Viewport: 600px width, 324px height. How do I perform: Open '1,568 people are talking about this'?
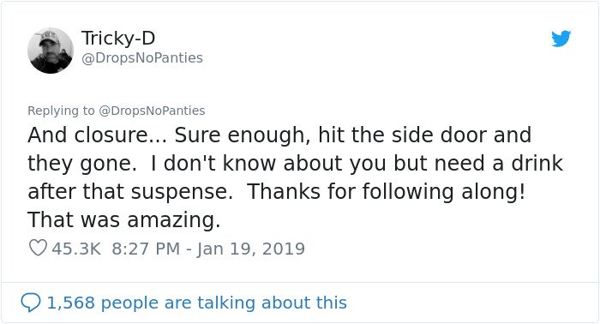196,303
